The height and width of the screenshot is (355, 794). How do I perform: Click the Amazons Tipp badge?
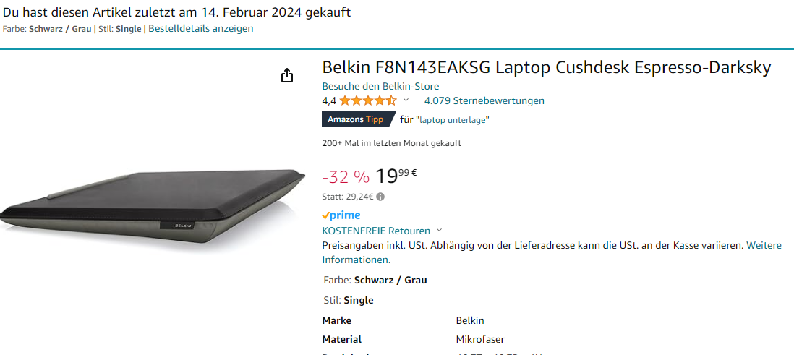point(356,119)
